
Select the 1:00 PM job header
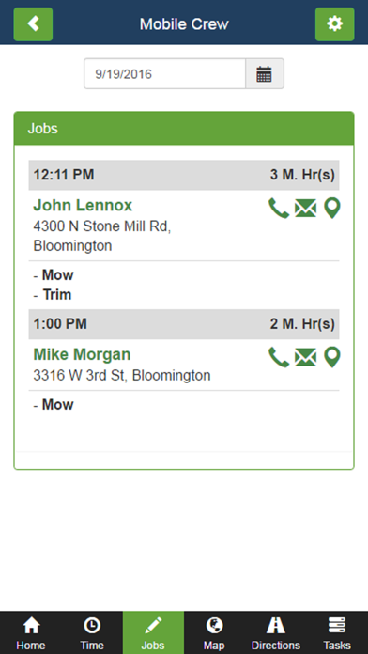(x=184, y=324)
